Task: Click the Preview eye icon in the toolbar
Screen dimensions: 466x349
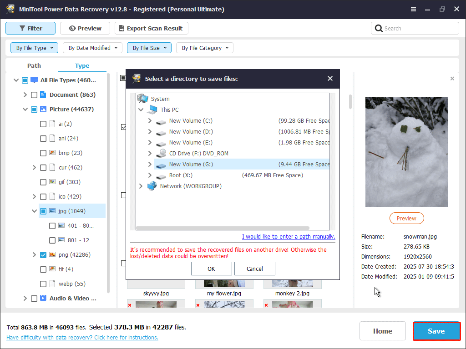Action: coord(73,28)
